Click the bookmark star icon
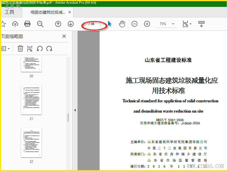Screen dimensions: 228x171 click(x=3, y=24)
